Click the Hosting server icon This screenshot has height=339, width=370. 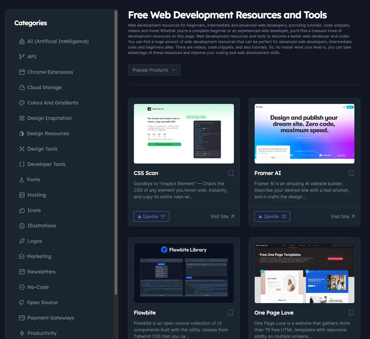(x=22, y=195)
